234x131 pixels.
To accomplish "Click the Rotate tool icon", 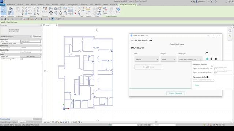I will (x=60, y=13).
